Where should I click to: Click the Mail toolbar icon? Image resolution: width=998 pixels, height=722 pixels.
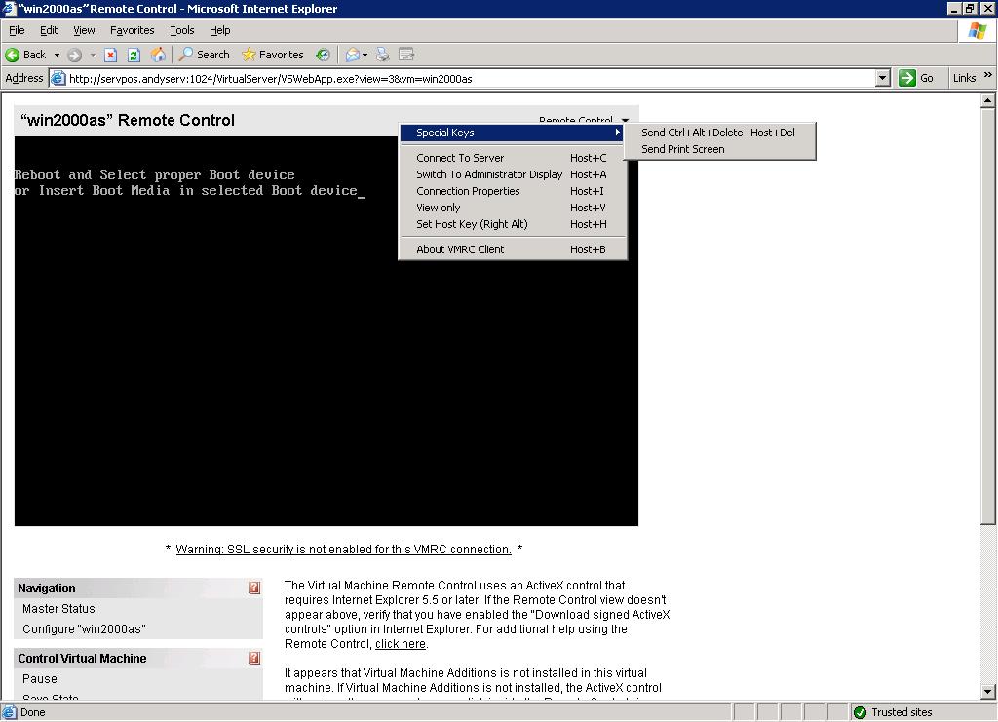[x=353, y=55]
